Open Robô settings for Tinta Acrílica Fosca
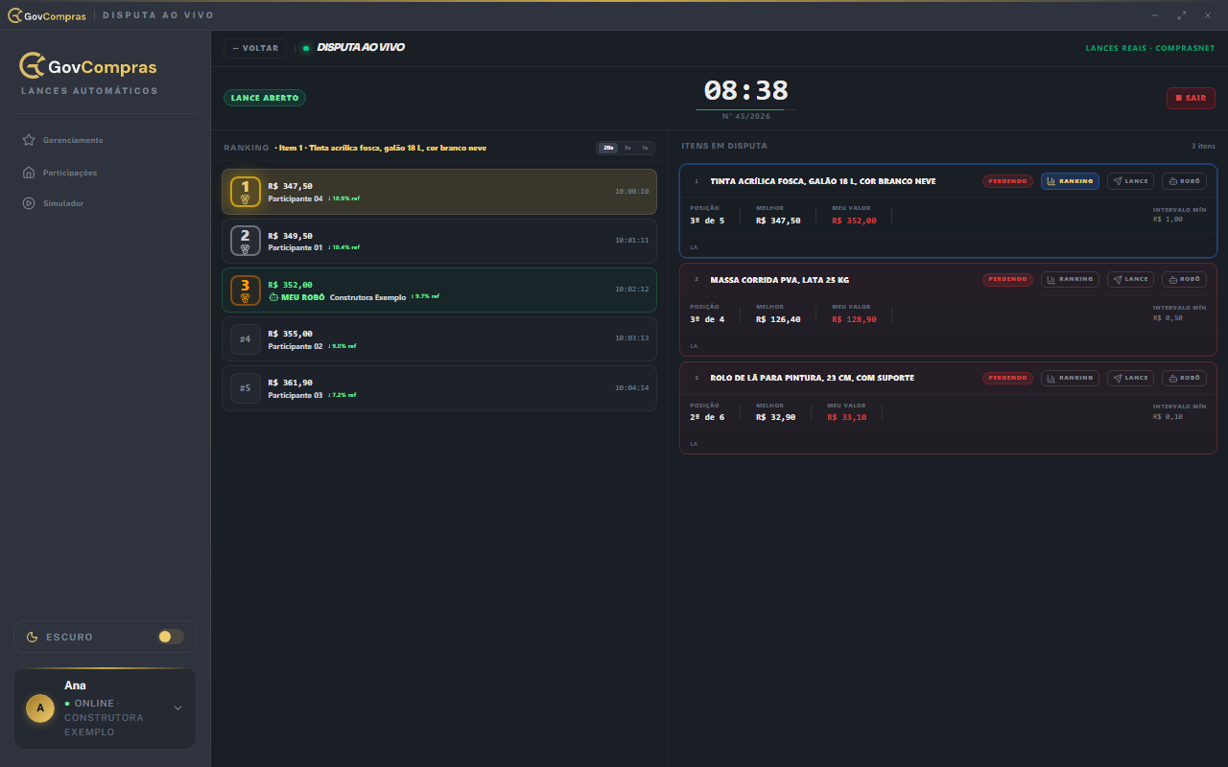 (x=1184, y=181)
